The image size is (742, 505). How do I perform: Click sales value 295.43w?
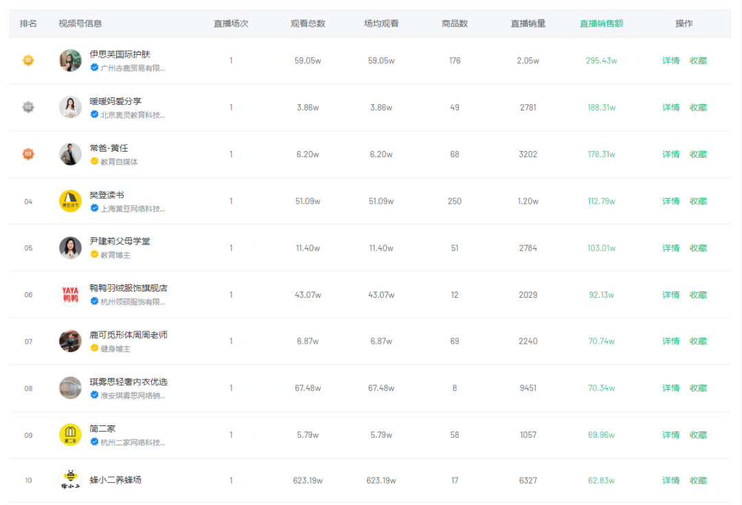[x=601, y=60]
